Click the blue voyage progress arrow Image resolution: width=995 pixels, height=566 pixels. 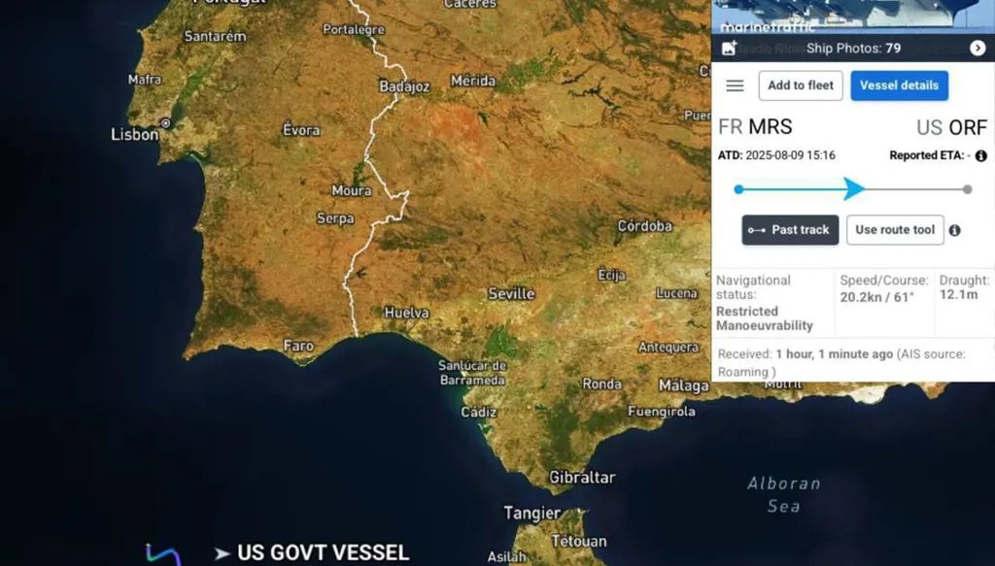tap(854, 189)
